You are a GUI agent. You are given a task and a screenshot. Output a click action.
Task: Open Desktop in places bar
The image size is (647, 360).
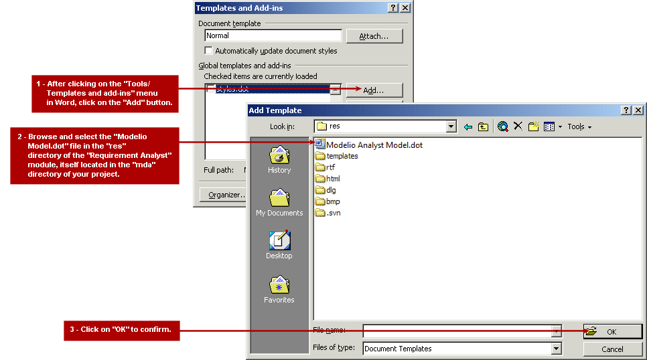click(x=279, y=245)
